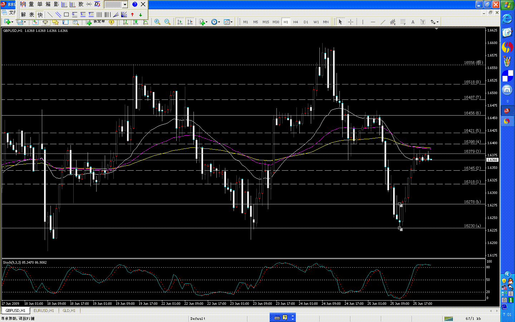Image resolution: width=515 pixels, height=322 pixels.
Task: Select the H1 timeframe
Action: tap(286, 22)
